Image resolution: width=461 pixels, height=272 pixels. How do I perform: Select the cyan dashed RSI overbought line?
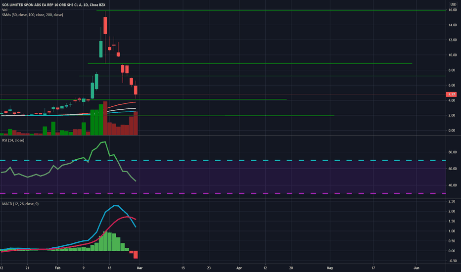[x=223, y=160]
